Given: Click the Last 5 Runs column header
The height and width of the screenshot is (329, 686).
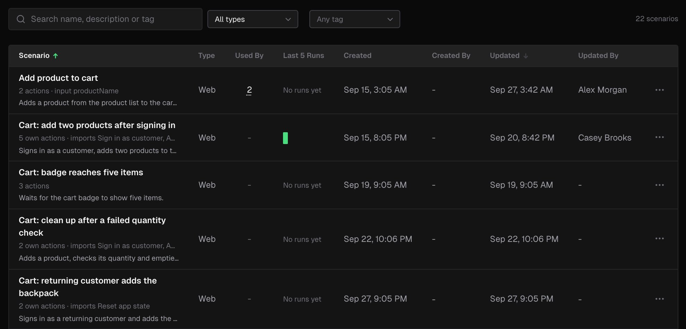Looking at the screenshot, I should coord(303,56).
